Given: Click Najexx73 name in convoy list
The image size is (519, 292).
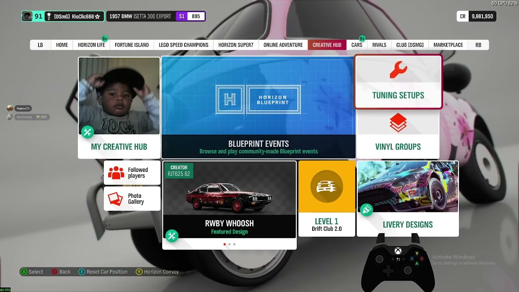Looking at the screenshot, I should coord(23,108).
